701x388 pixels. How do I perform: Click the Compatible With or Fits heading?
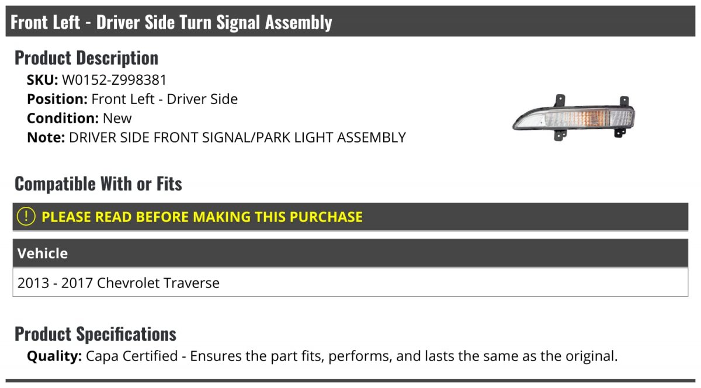[x=98, y=184]
